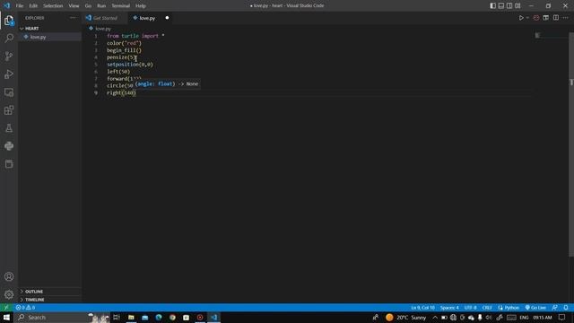574x323 pixels.
Task: Expand the TIMELINE section
Action: point(50,300)
